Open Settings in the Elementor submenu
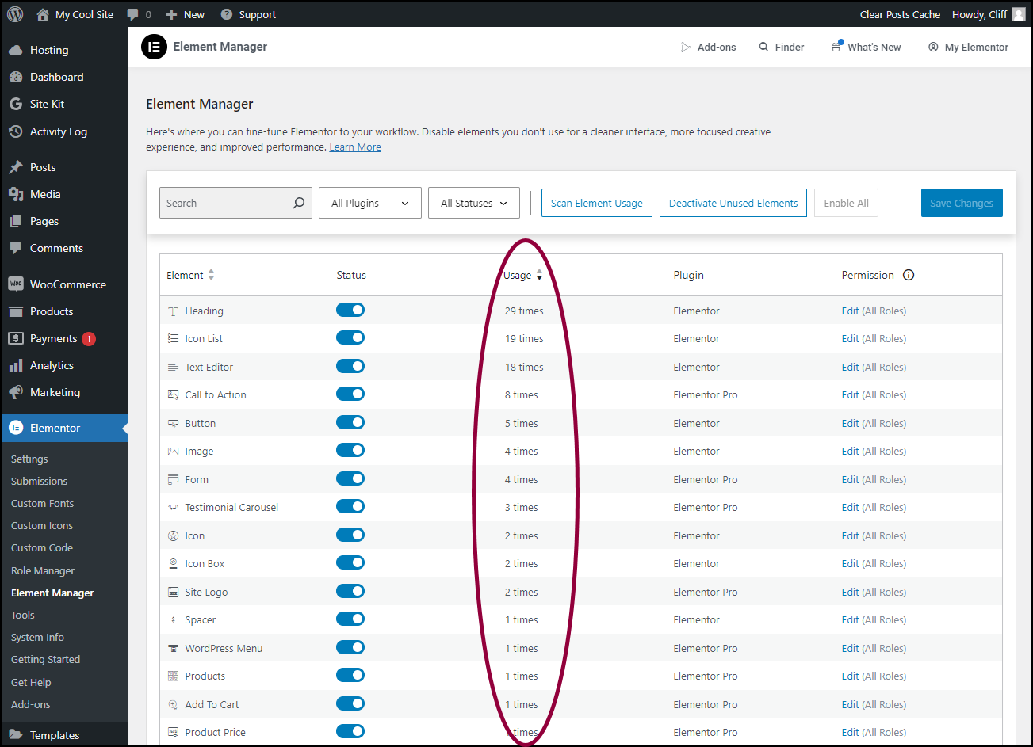Screen dimensions: 1033x747 [x=29, y=459]
